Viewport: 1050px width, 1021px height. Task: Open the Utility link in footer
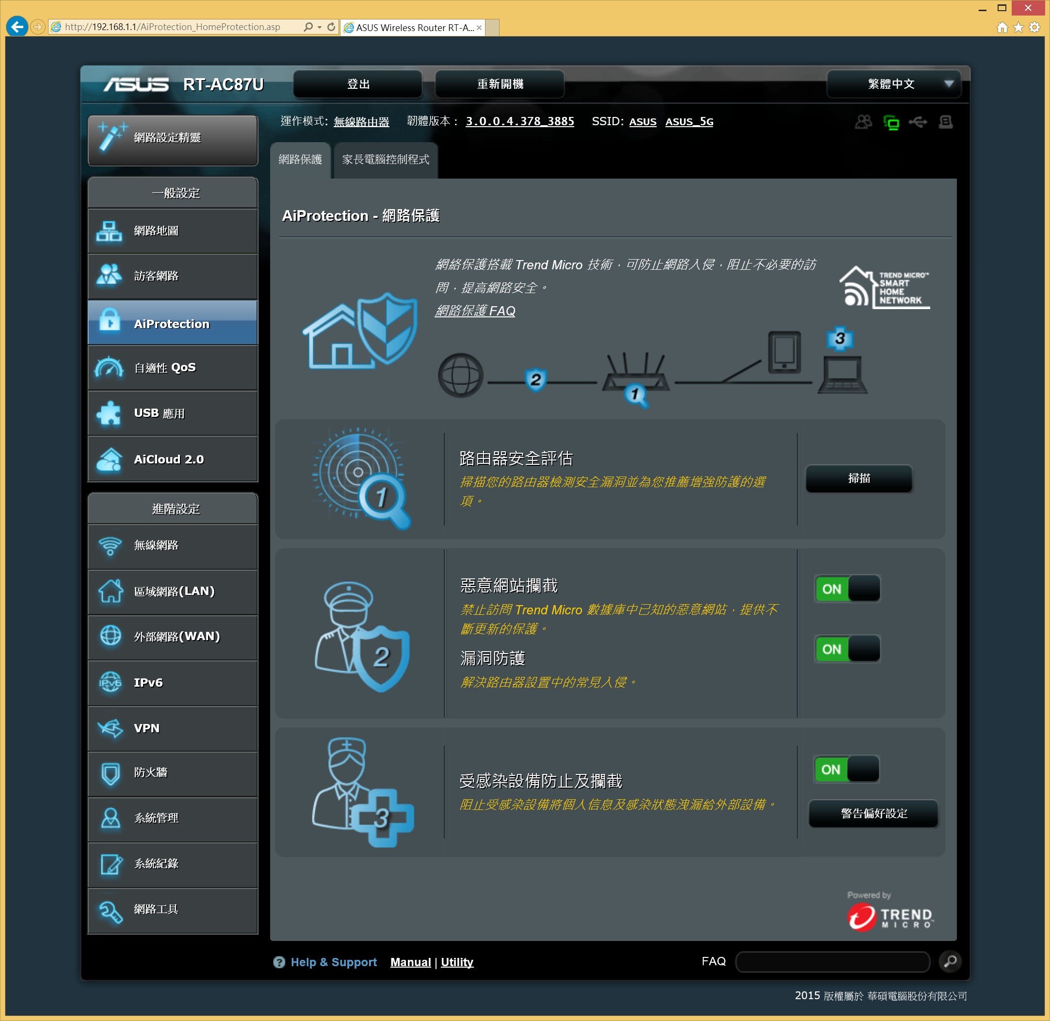coord(457,962)
